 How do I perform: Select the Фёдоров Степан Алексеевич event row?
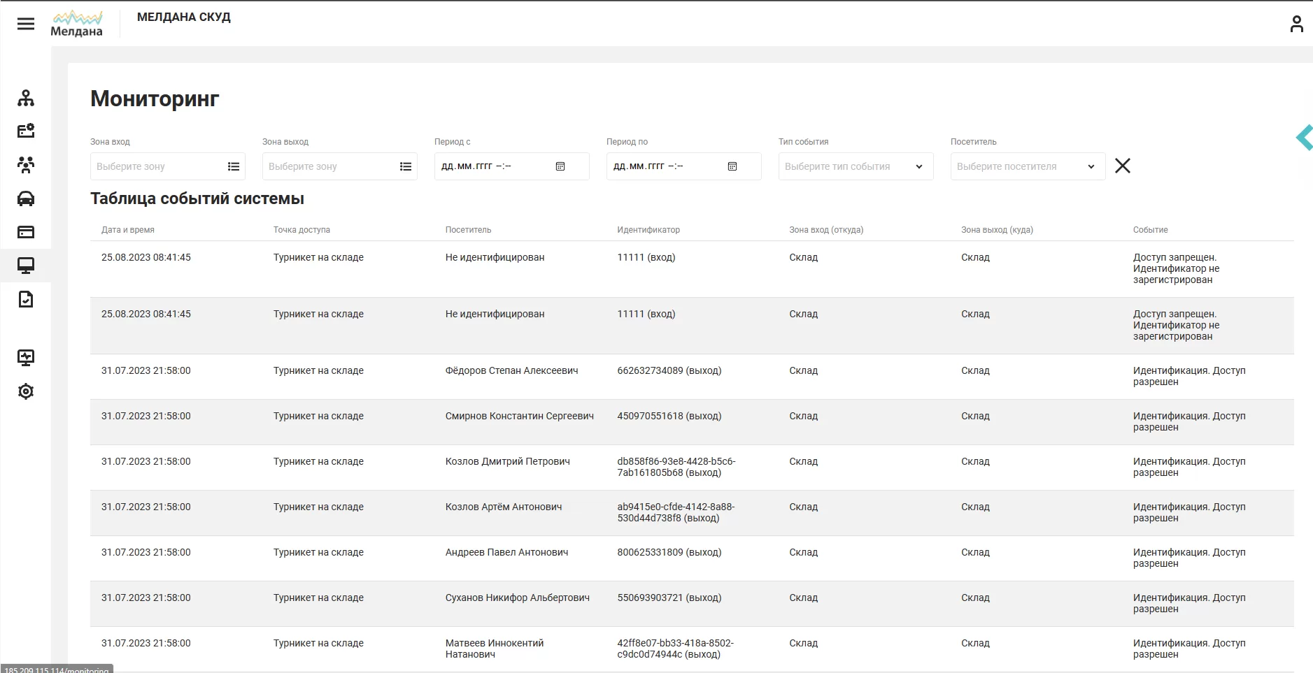coord(692,377)
